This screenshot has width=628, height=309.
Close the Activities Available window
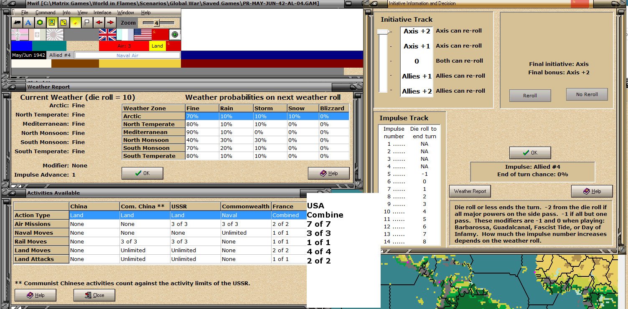(94, 295)
